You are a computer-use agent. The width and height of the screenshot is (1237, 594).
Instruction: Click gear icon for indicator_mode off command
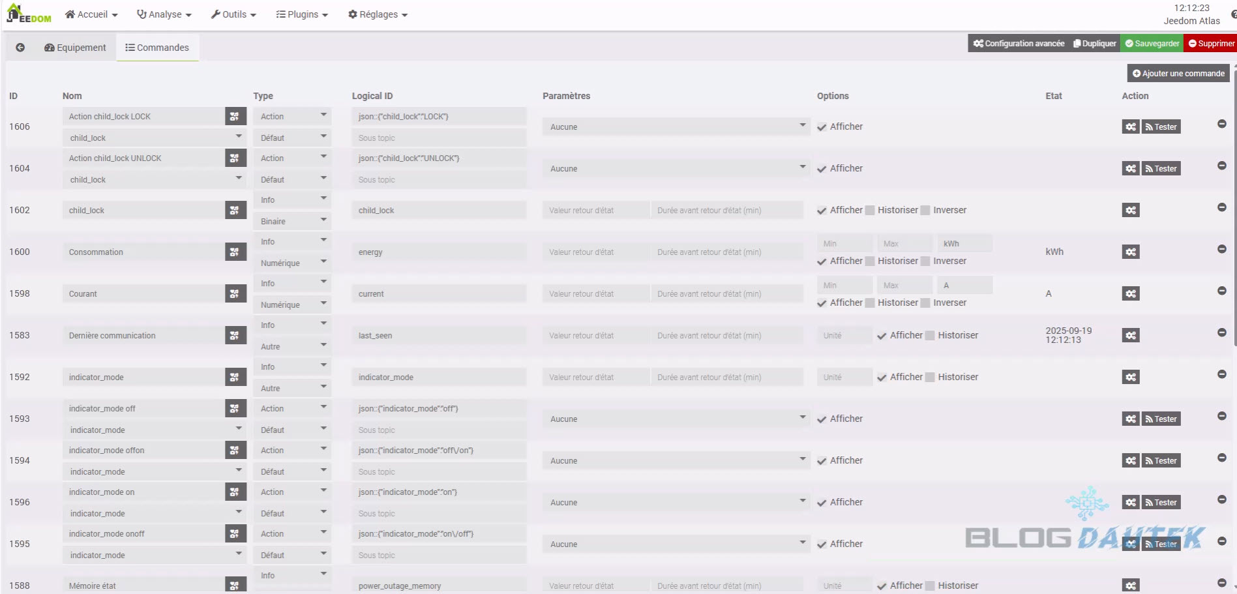point(1131,419)
